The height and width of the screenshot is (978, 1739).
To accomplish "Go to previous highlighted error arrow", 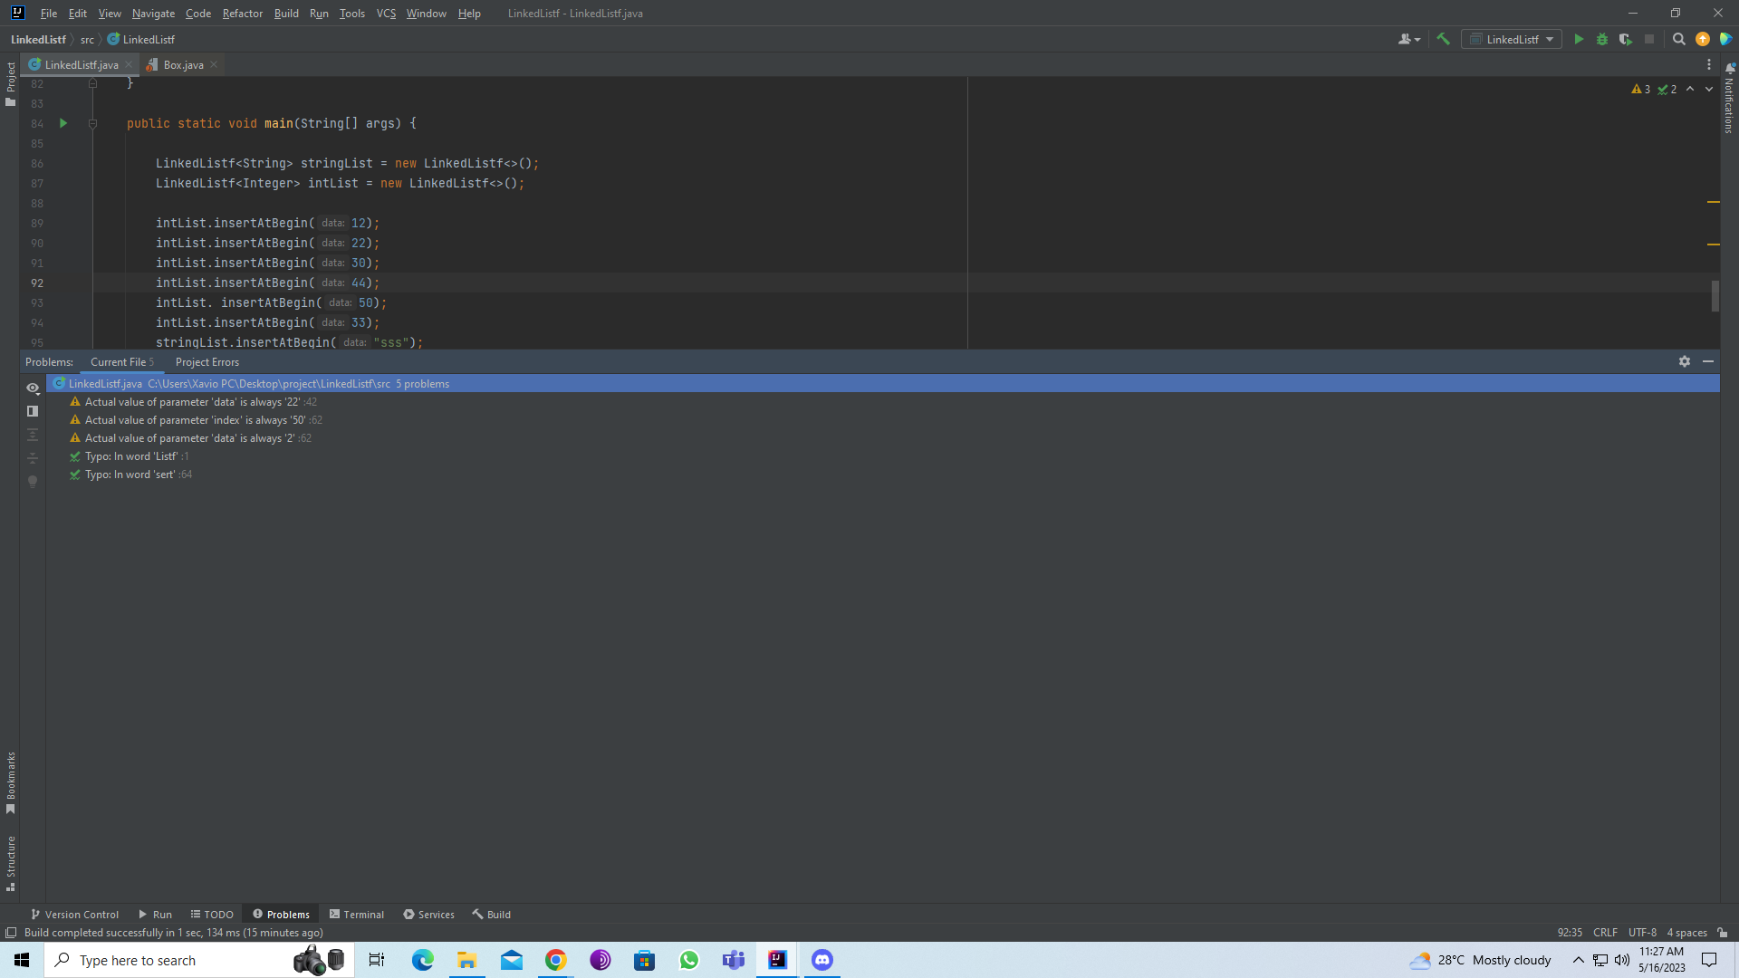I will pyautogui.click(x=1690, y=89).
